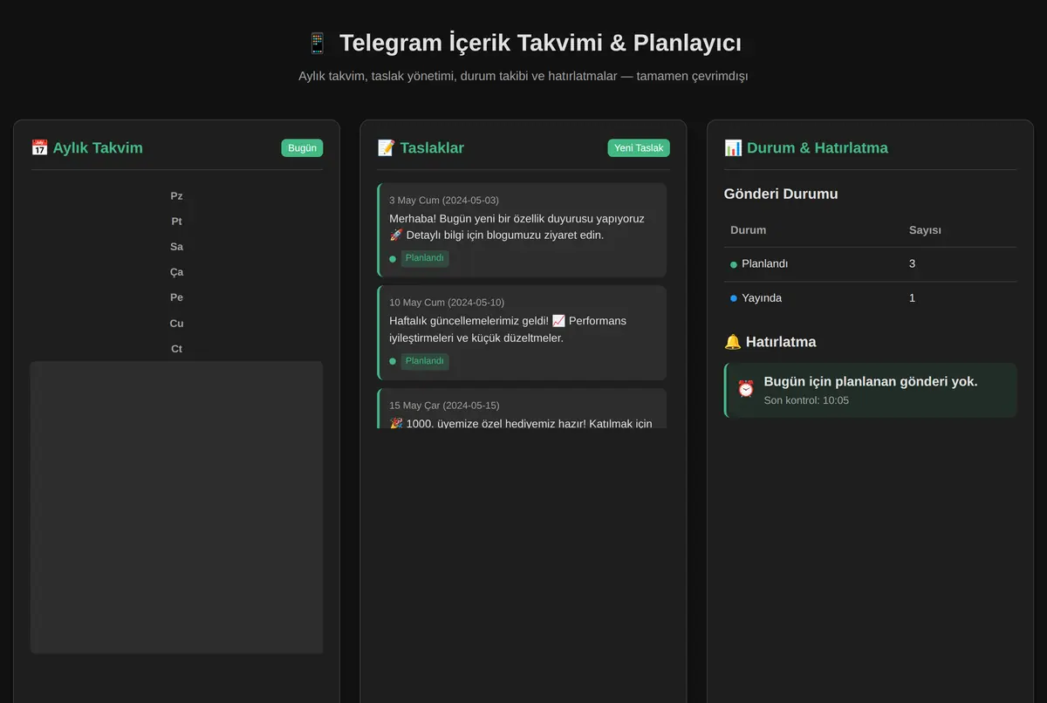This screenshot has width=1047, height=703.
Task: Click the 'Son kontrol: 10:05' text
Action: click(806, 400)
